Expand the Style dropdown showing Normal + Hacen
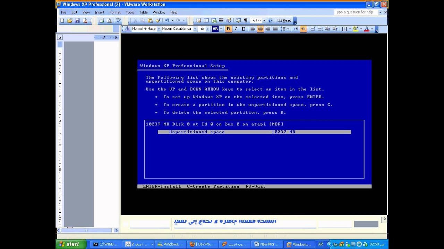The height and width of the screenshot is (249, 444). (159, 29)
